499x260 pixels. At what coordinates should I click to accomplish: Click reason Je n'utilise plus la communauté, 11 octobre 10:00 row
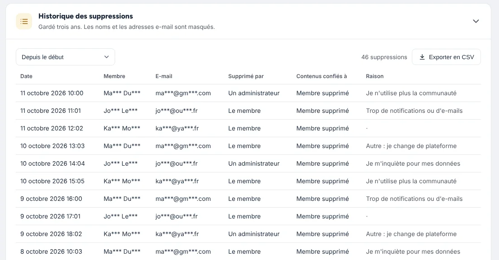pyautogui.click(x=411, y=93)
